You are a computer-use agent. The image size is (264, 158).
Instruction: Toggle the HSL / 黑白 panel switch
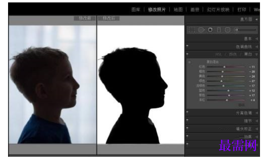(187, 54)
